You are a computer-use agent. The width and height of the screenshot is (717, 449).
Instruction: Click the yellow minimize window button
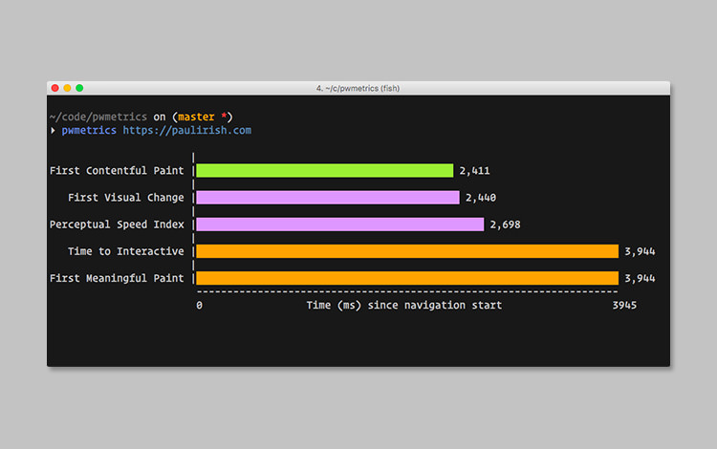pos(68,88)
